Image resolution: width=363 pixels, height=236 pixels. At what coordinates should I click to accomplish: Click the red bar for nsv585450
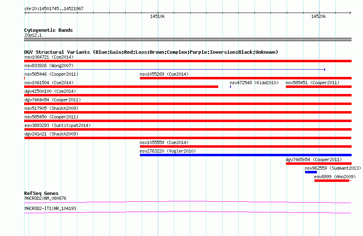(188, 121)
